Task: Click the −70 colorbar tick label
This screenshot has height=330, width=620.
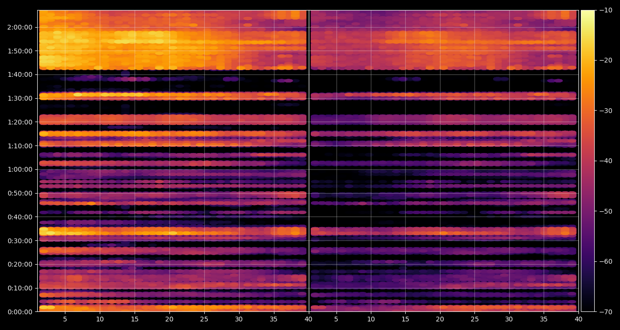Action: [x=606, y=312]
